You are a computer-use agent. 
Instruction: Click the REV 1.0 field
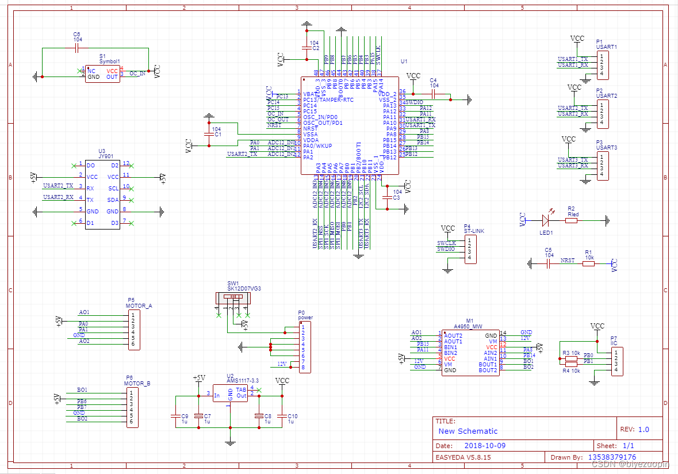point(635,430)
